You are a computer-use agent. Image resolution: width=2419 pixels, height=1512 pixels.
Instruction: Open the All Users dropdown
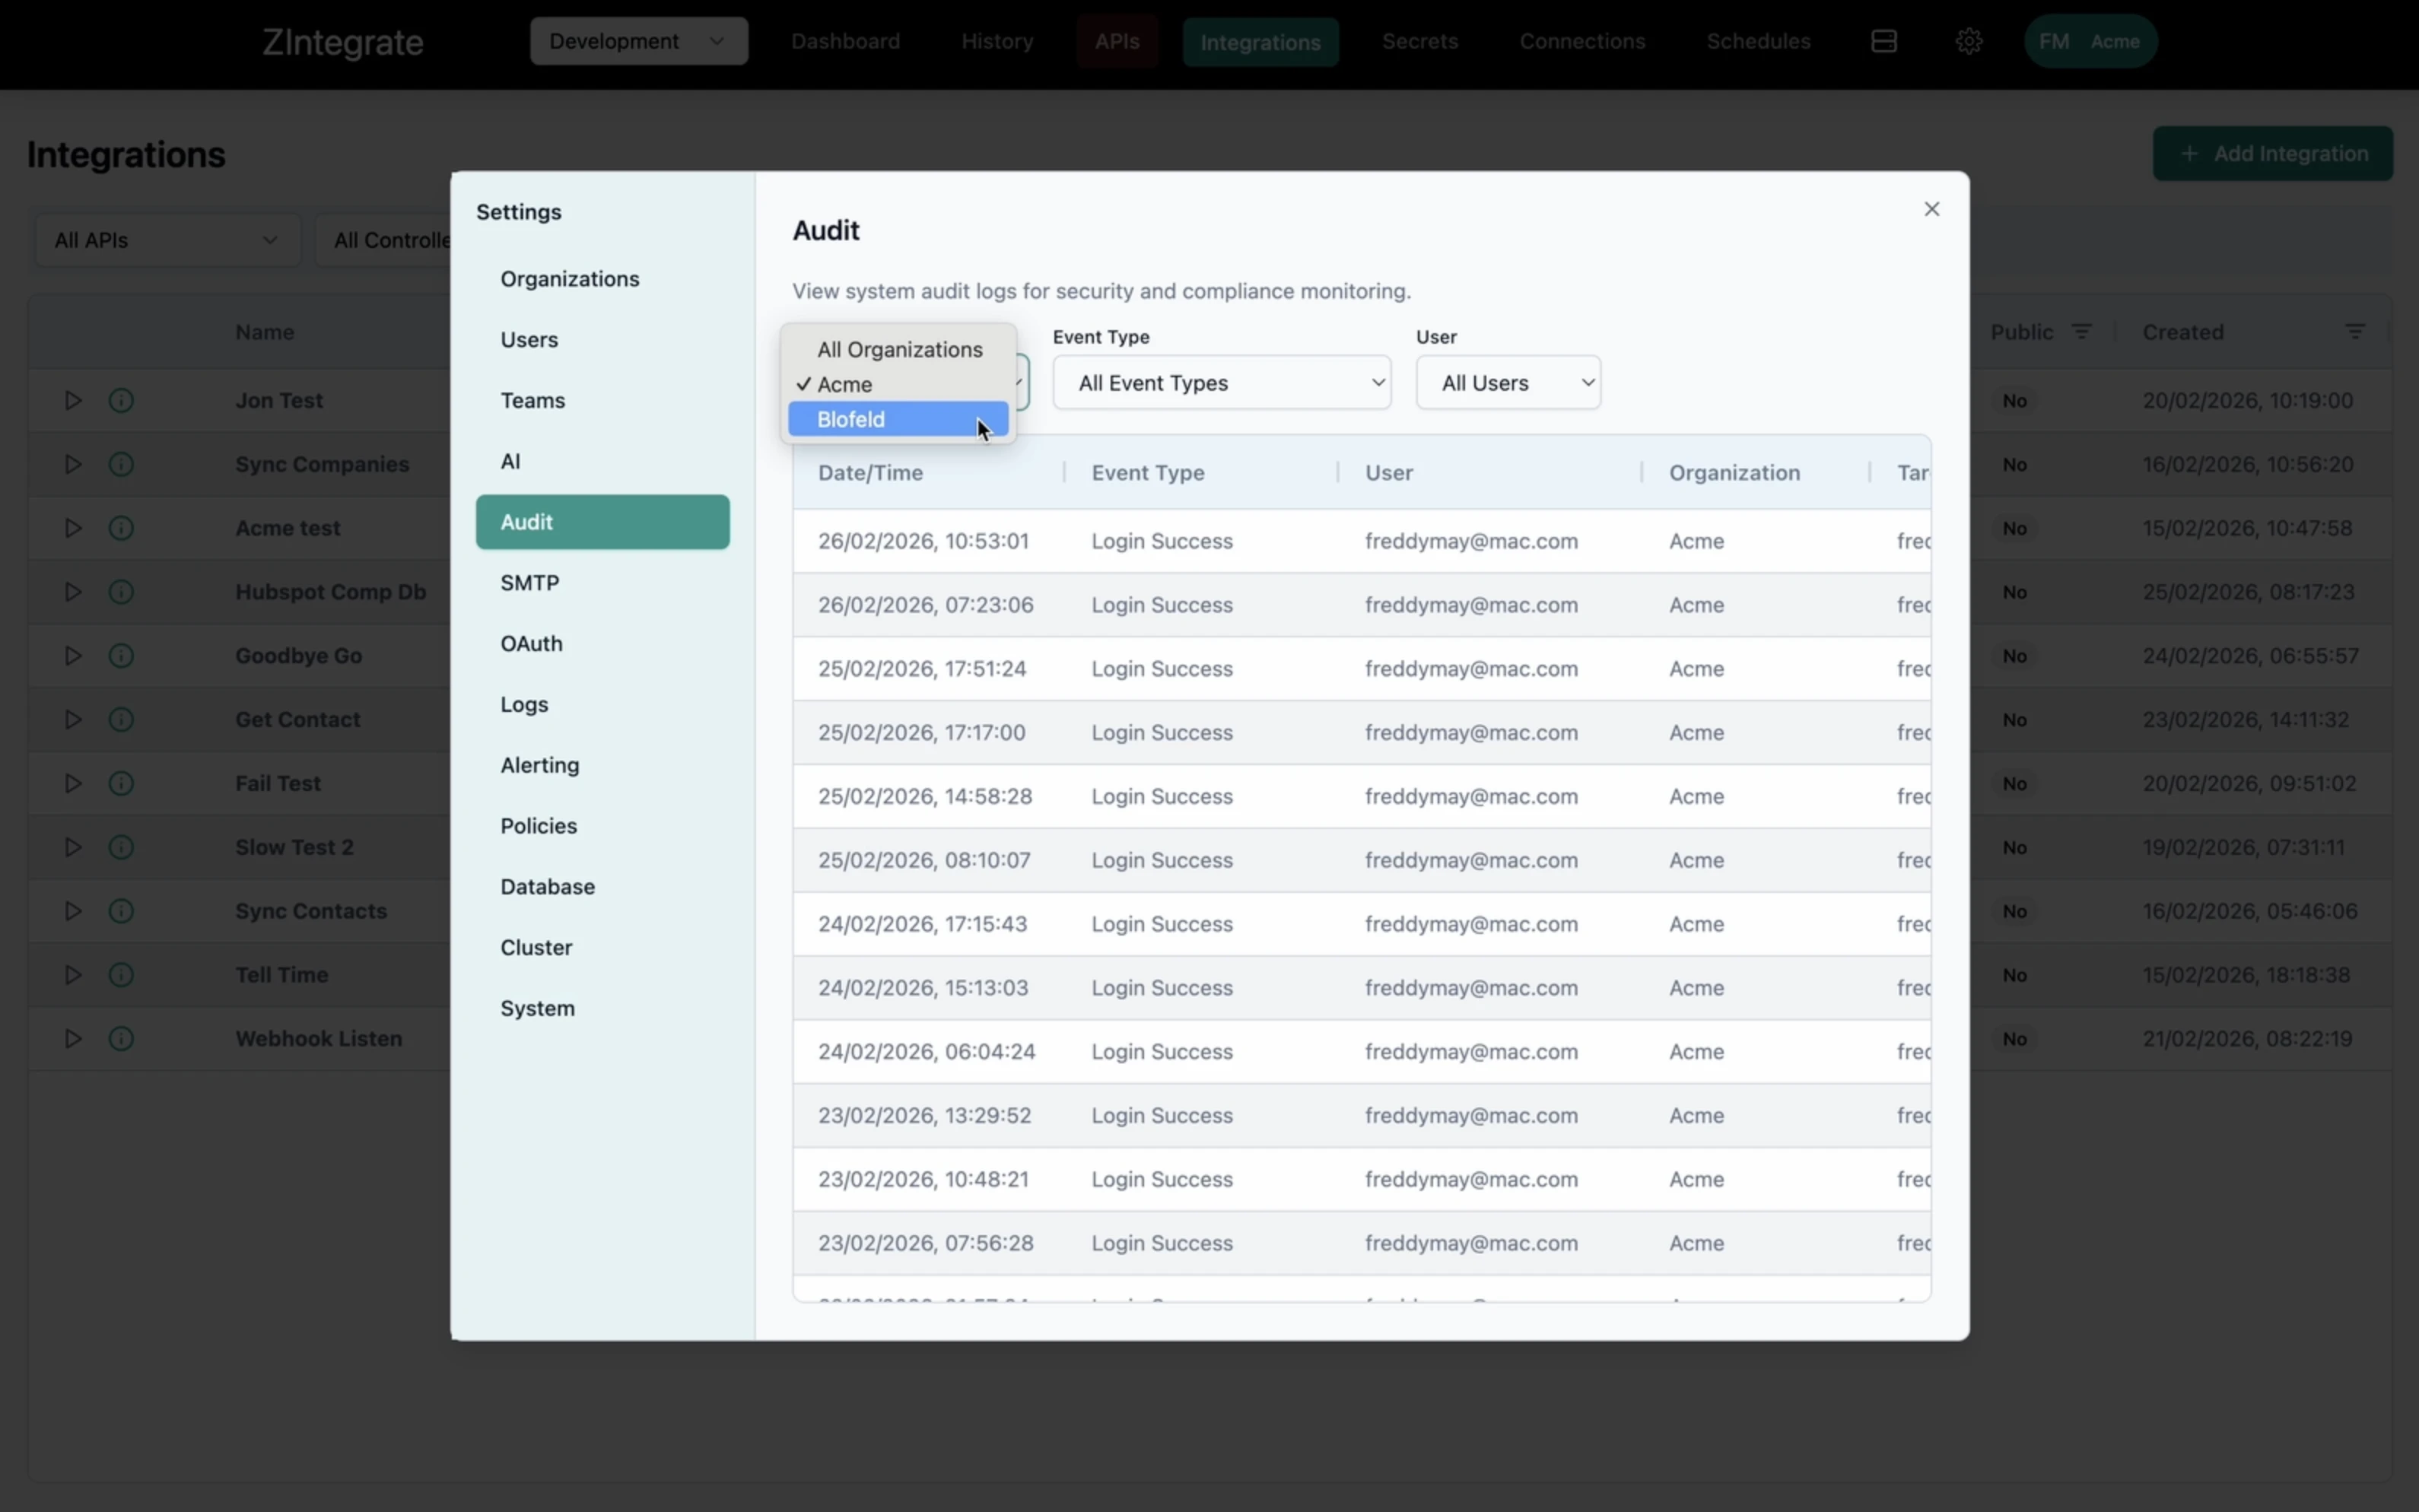[x=1507, y=382]
